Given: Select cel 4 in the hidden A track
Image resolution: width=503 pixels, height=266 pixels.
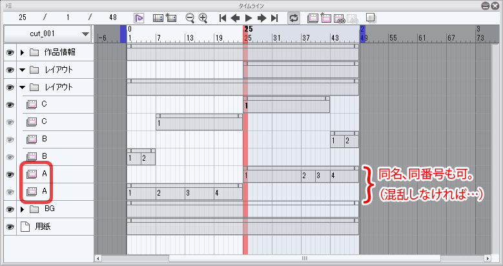Looking at the screenshot, I should (228, 193).
